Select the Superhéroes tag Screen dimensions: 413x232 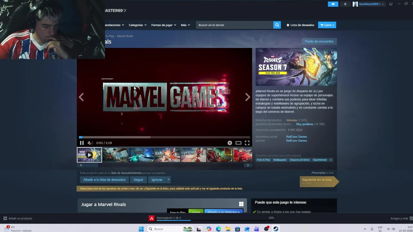pos(320,160)
